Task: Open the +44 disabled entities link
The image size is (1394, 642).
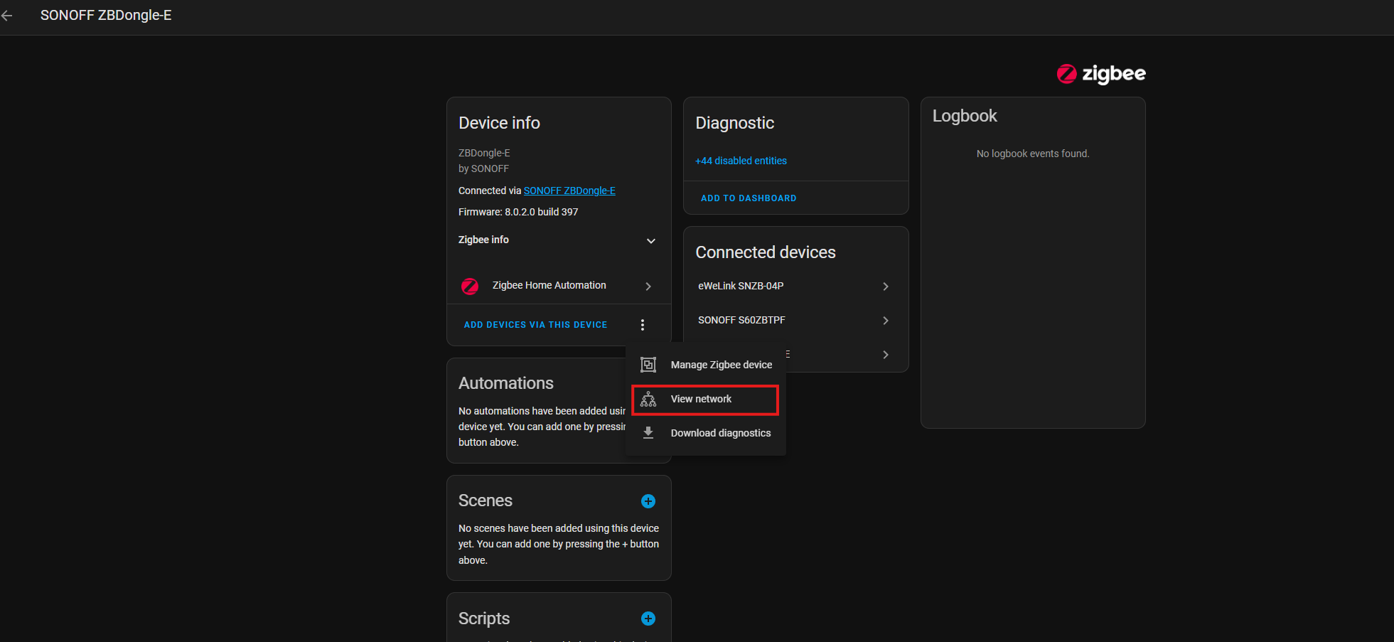Action: (x=741, y=161)
